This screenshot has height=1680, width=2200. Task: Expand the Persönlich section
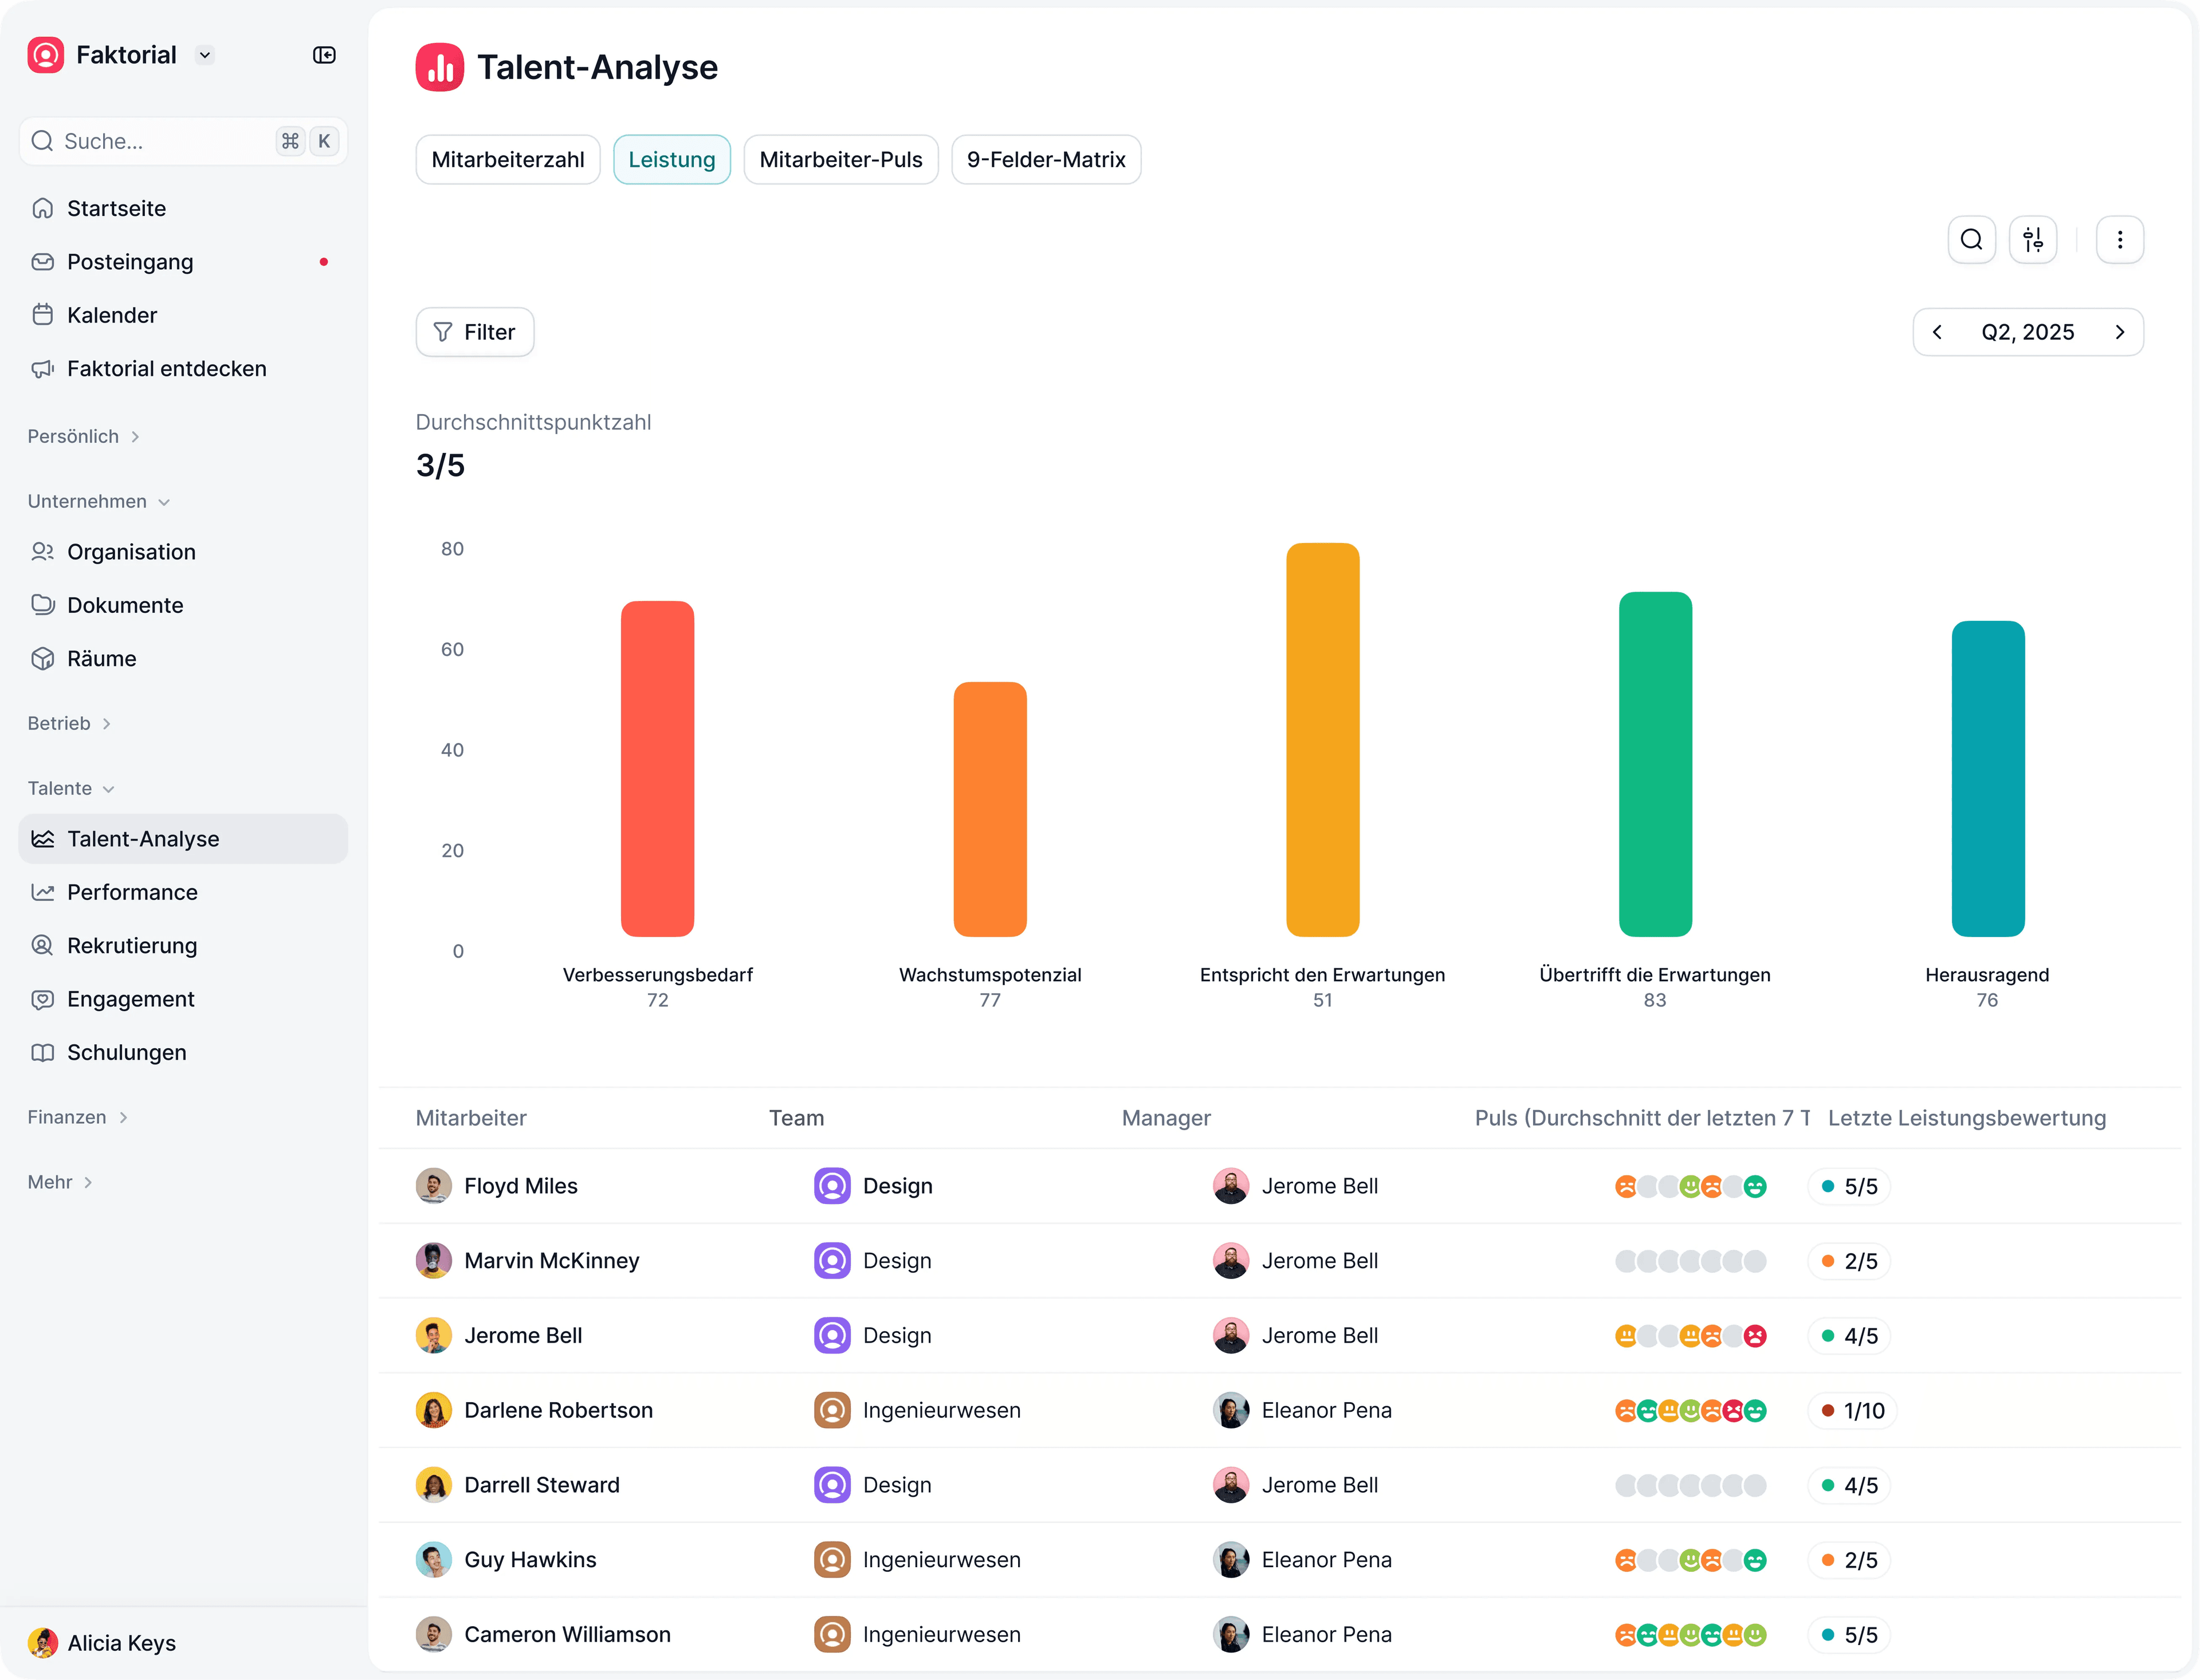pyautogui.click(x=84, y=436)
